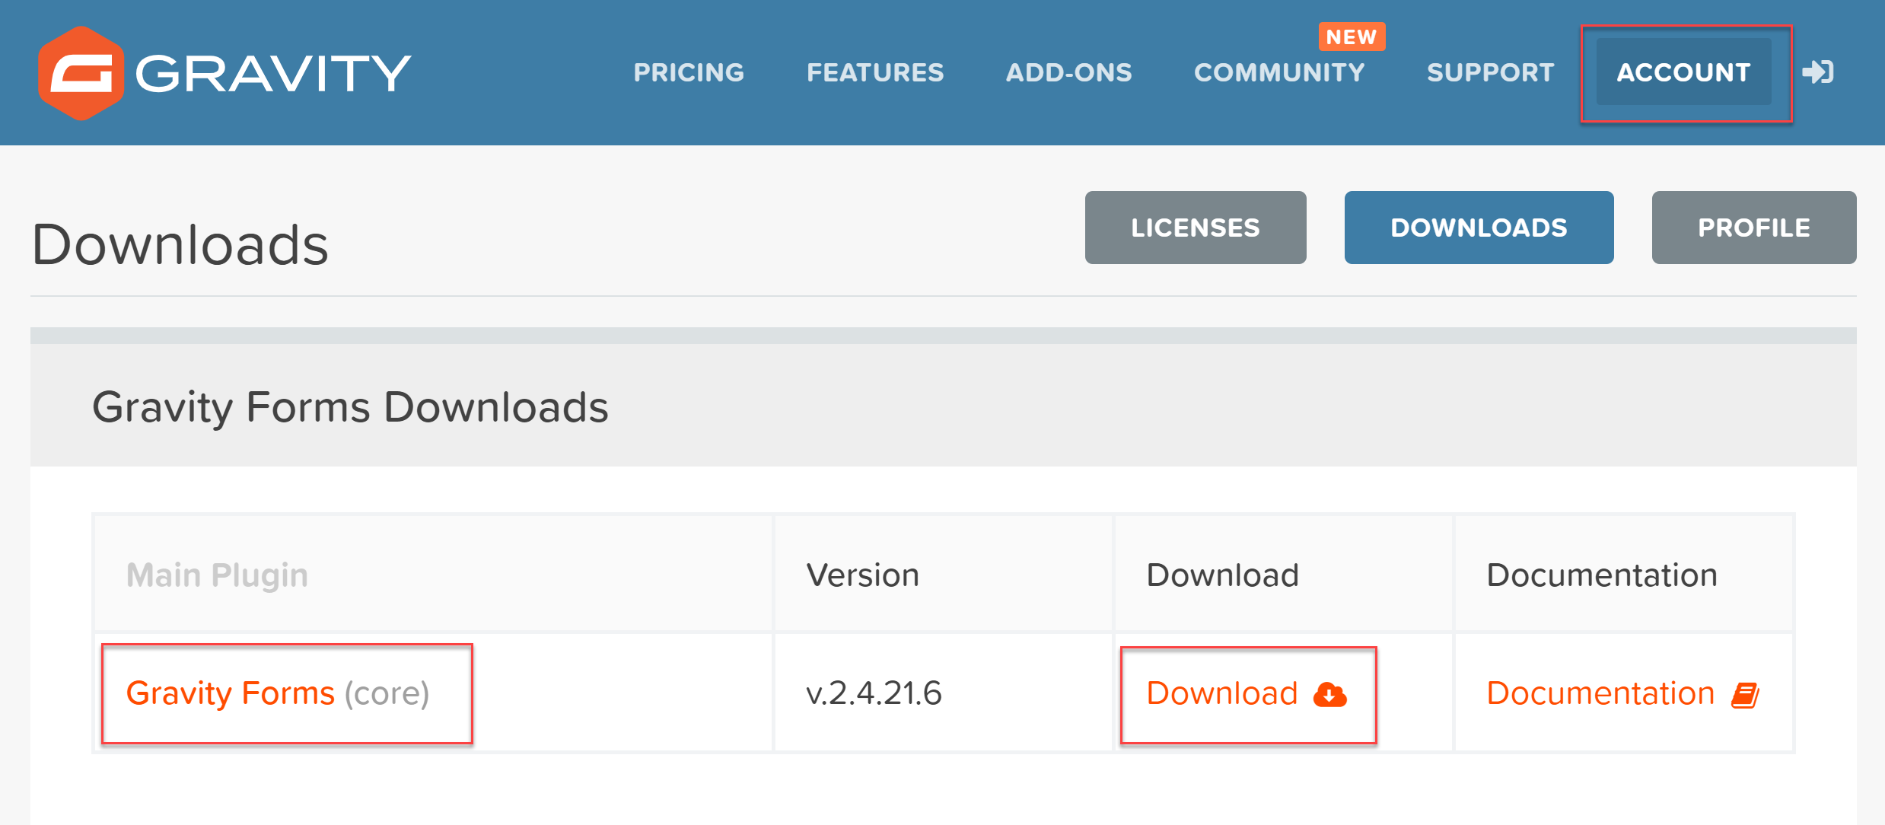Select version text v.2.4.21.6
This screenshot has width=1885, height=825.
pos(874,693)
